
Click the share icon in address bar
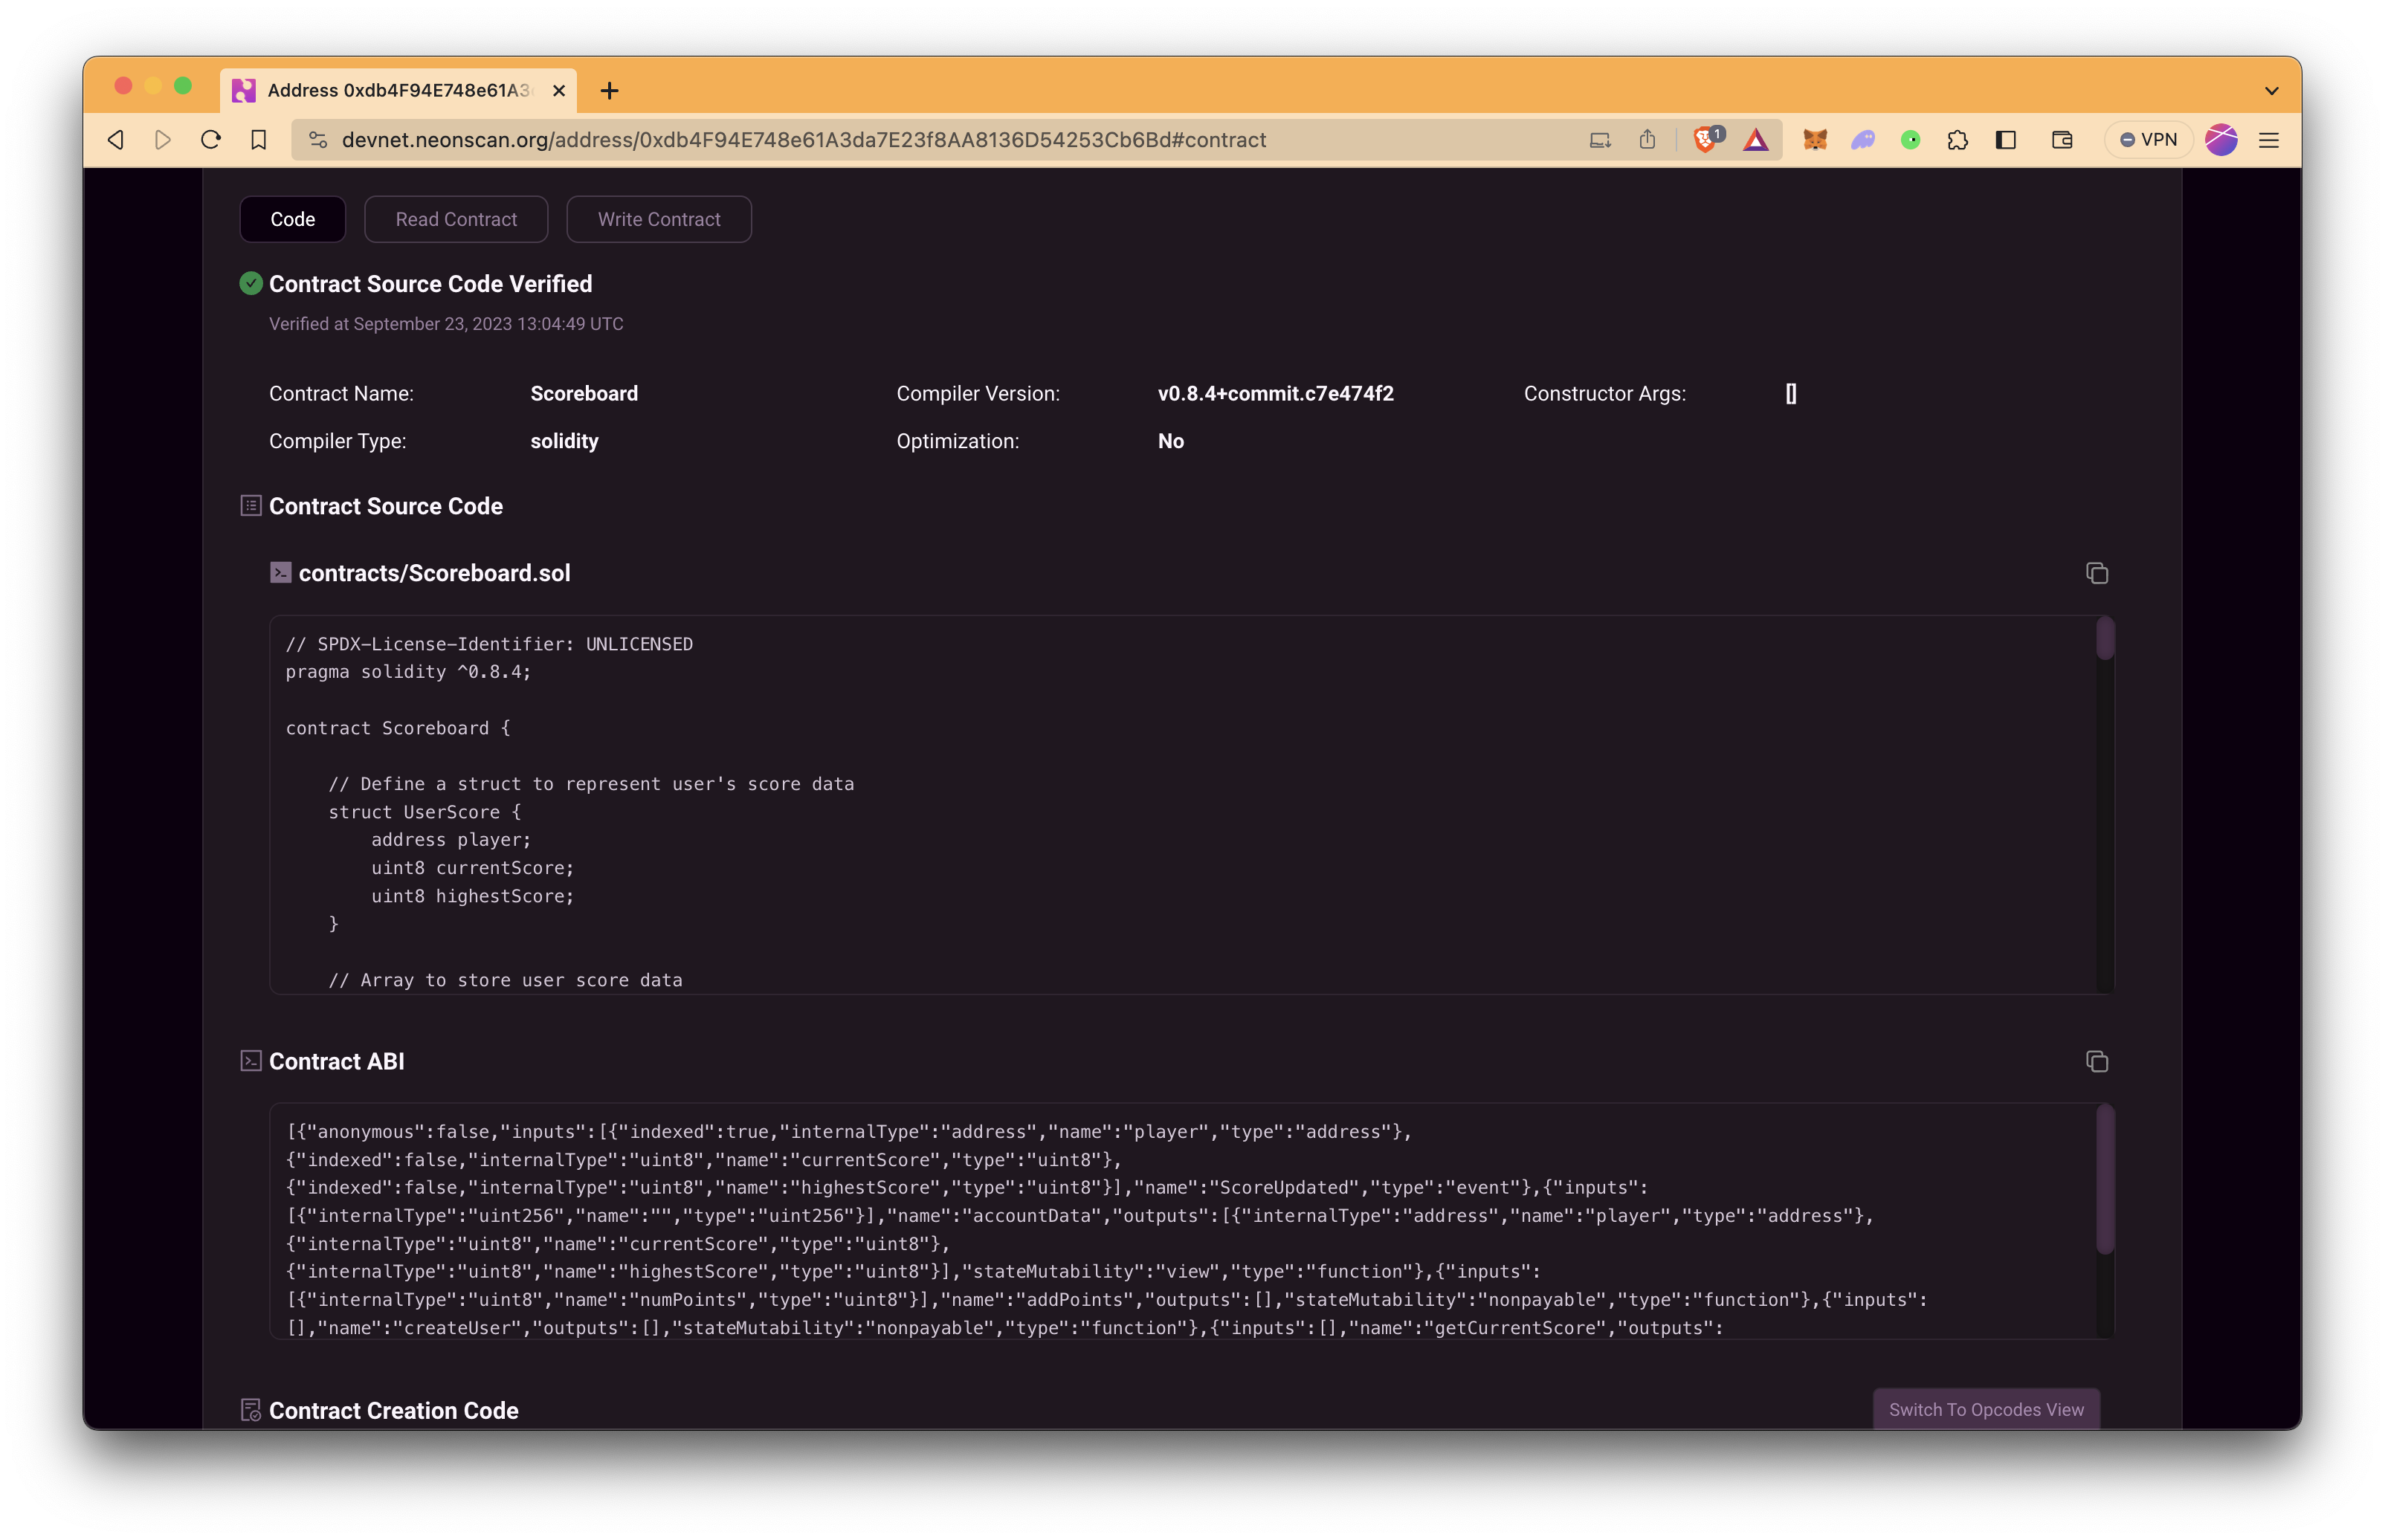[x=1647, y=140]
